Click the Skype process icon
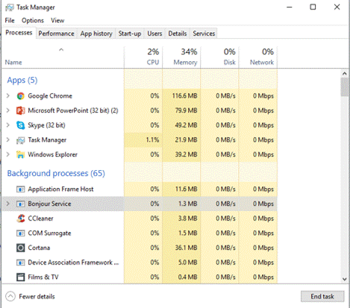Image resolution: width=350 pixels, height=308 pixels. (x=21, y=125)
